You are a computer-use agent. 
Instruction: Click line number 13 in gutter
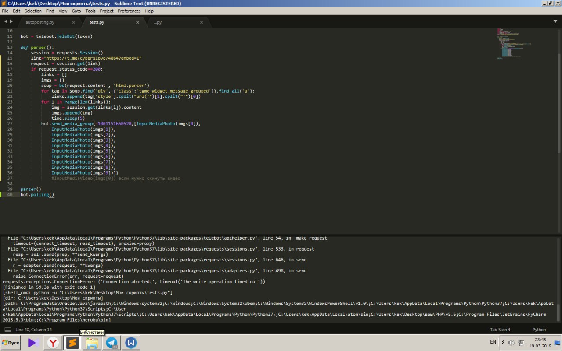(x=10, y=47)
